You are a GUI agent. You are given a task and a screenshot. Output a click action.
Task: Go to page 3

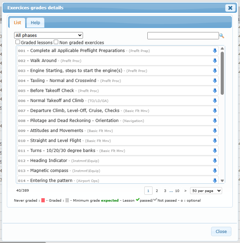(165, 191)
